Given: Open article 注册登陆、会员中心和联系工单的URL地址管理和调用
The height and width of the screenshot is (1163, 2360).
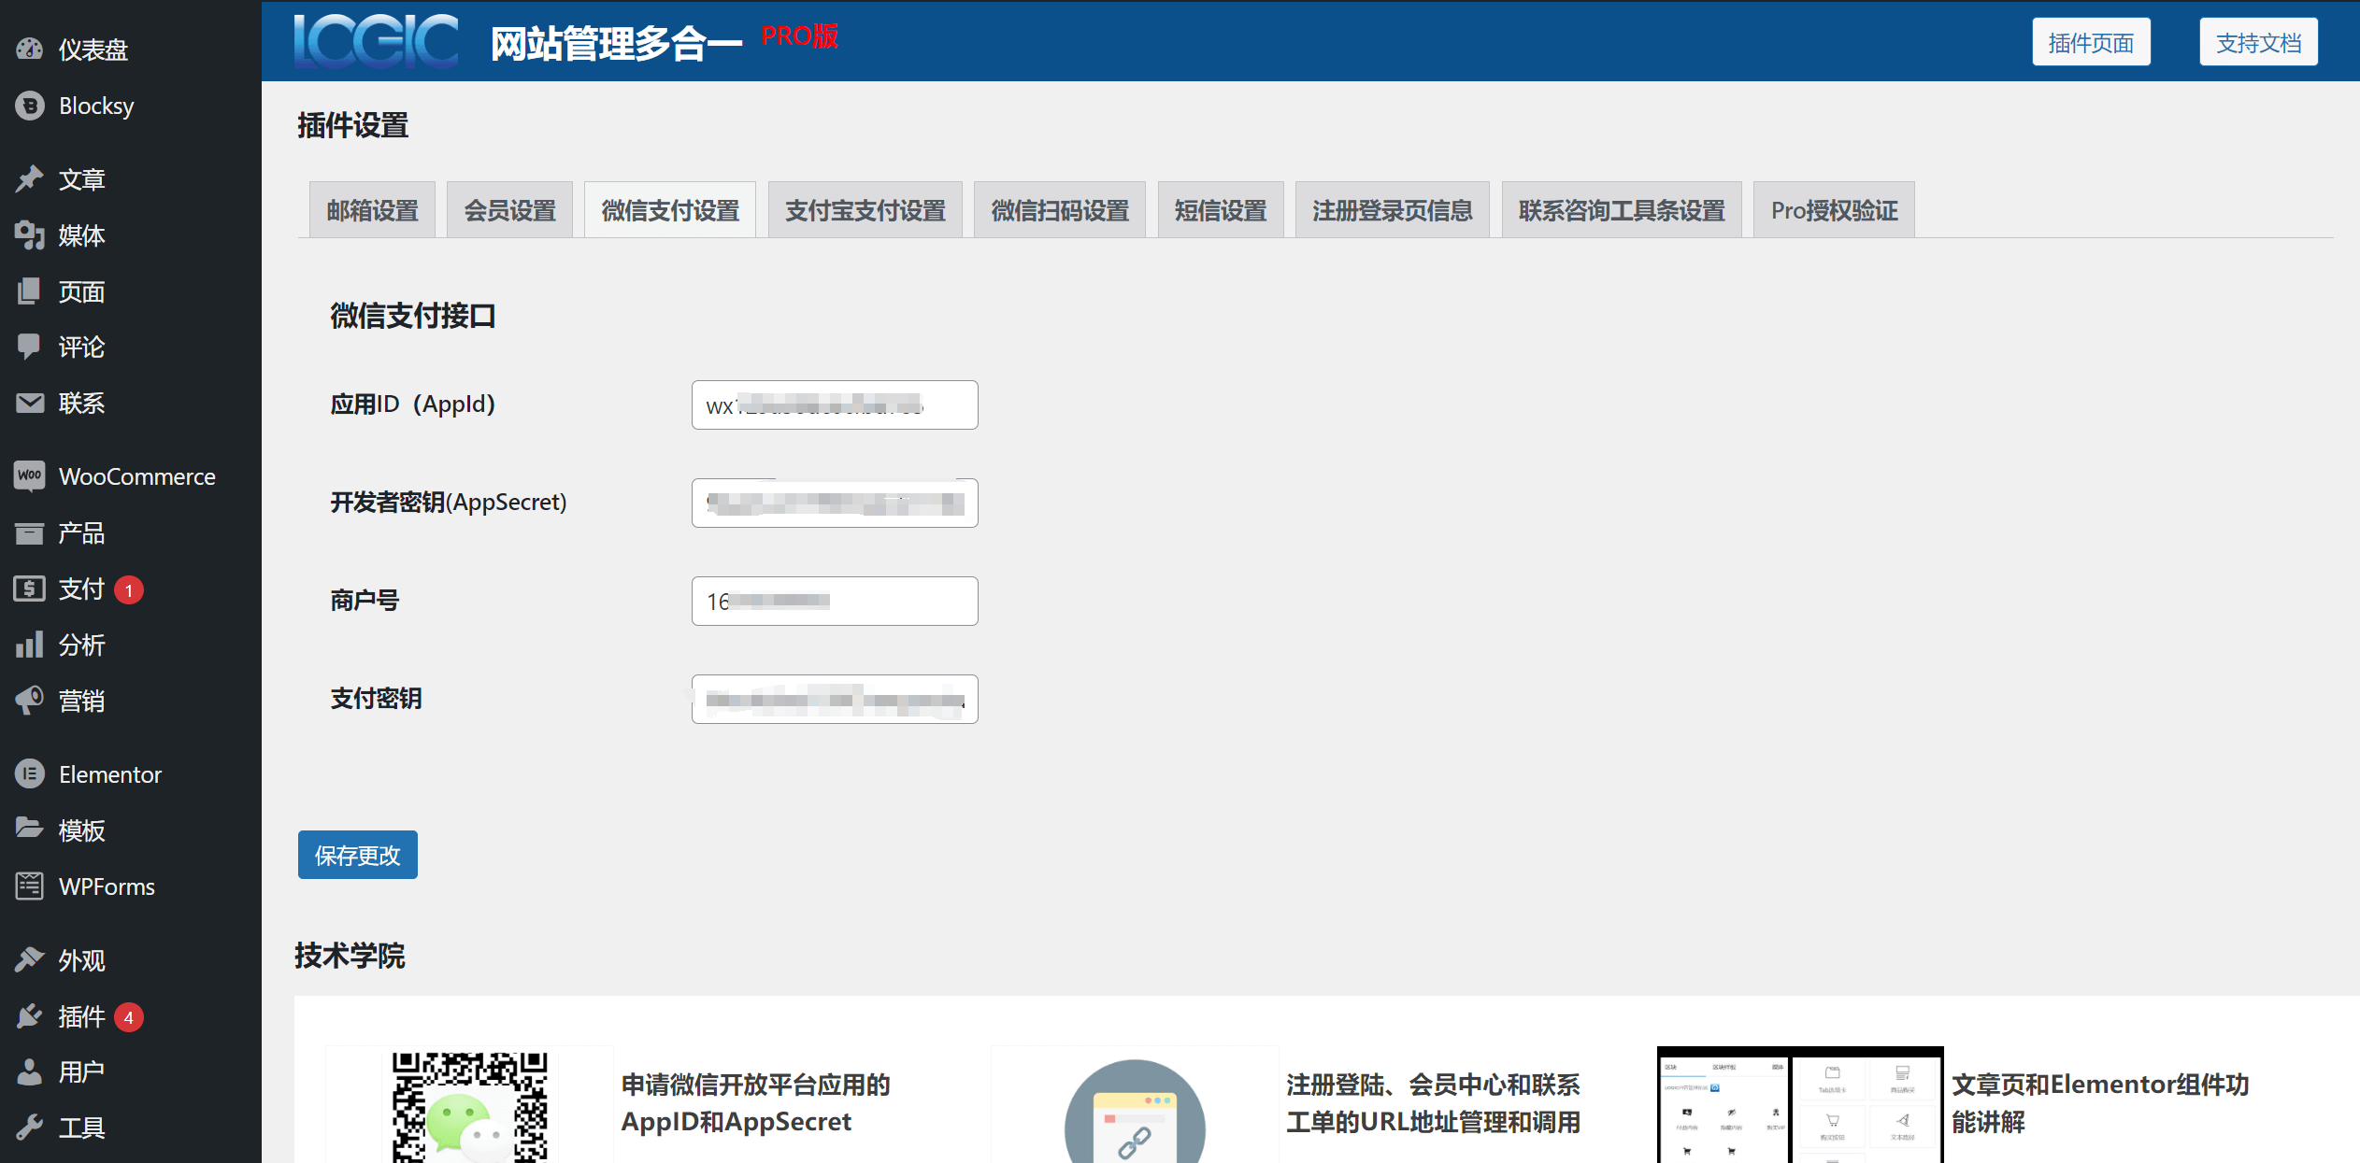Looking at the screenshot, I should coord(1433,1103).
